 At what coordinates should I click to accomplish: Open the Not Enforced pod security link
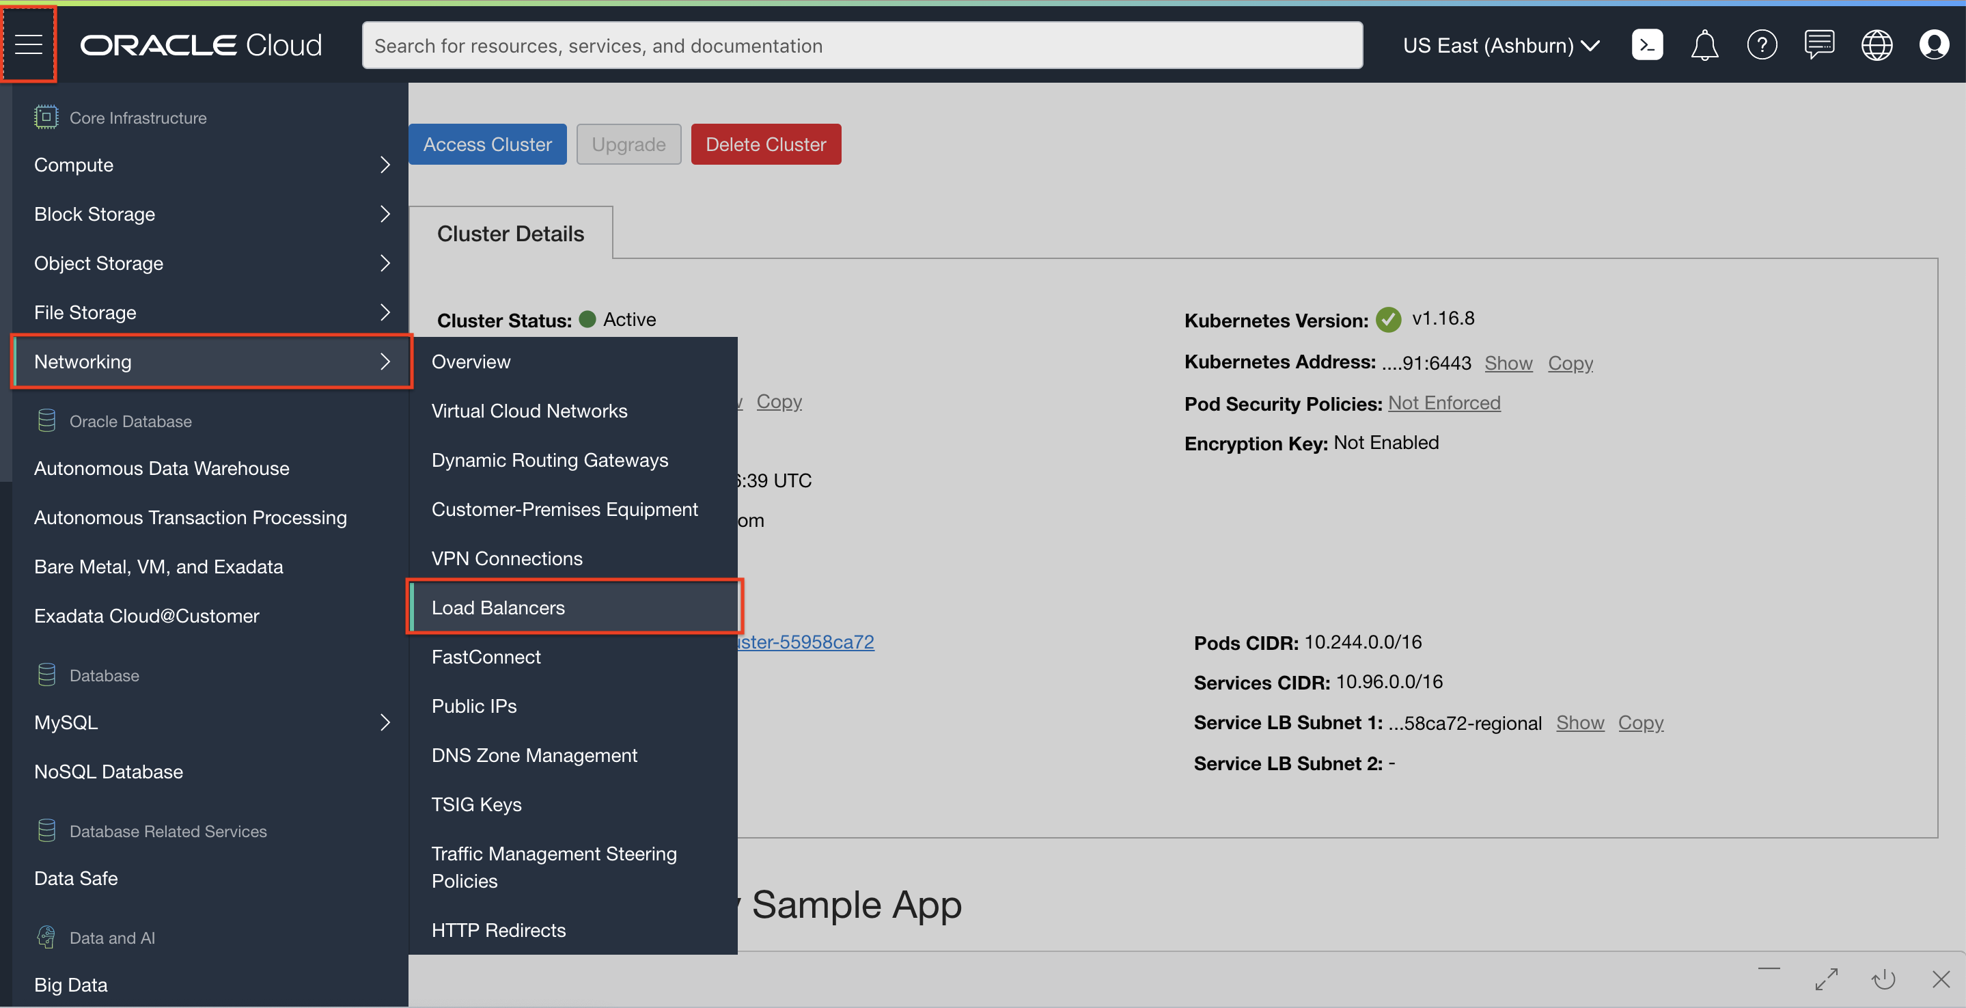1443,403
